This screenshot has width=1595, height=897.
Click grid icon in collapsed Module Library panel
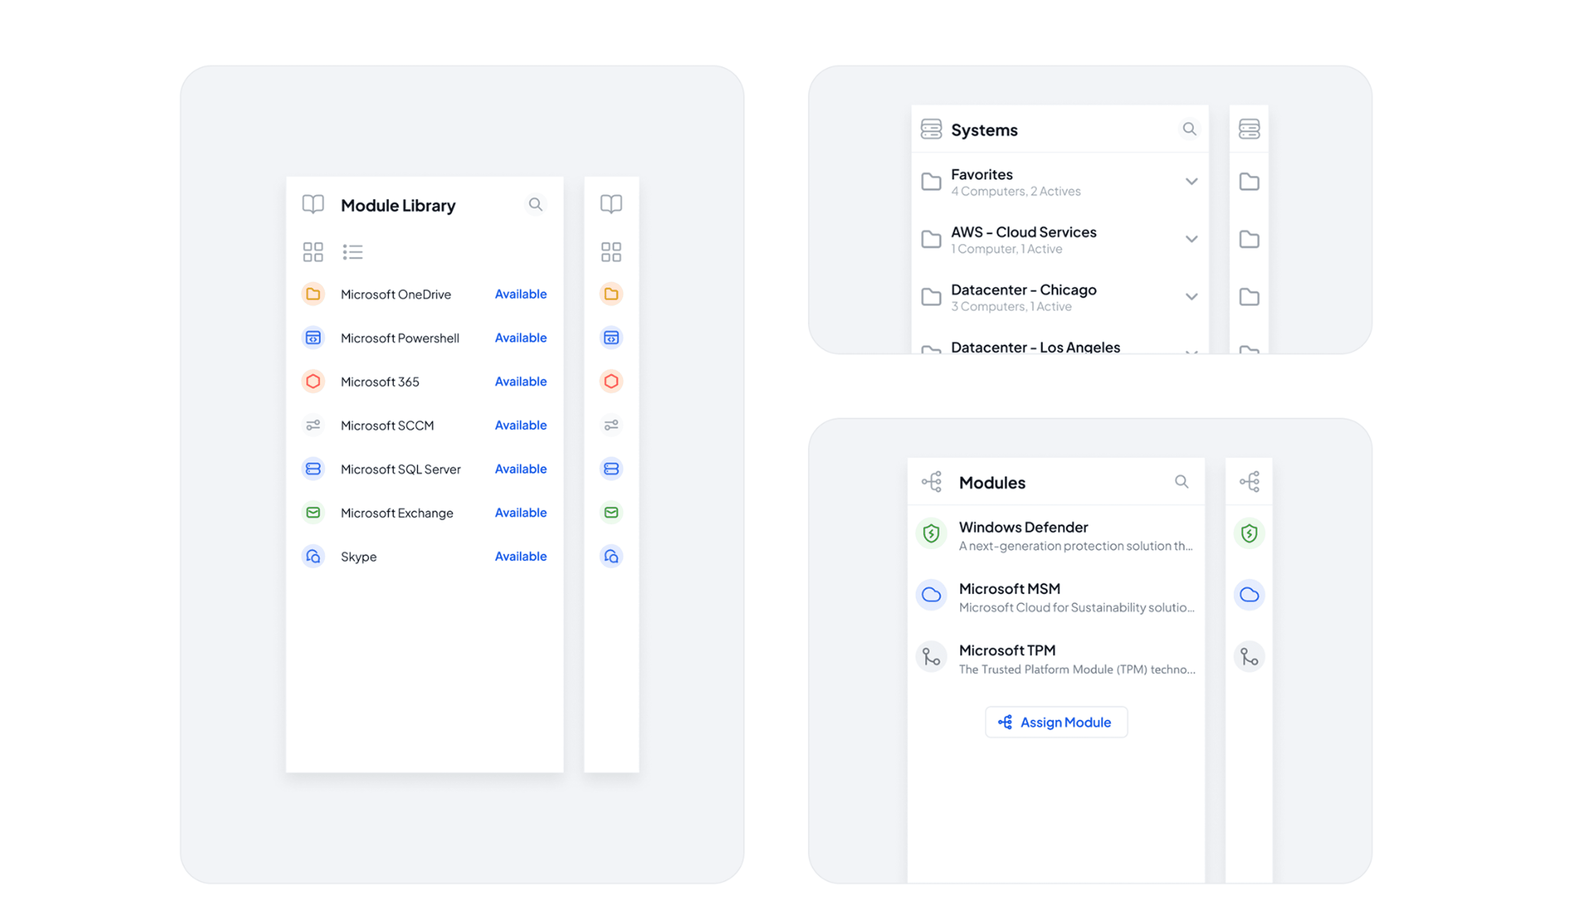click(611, 252)
